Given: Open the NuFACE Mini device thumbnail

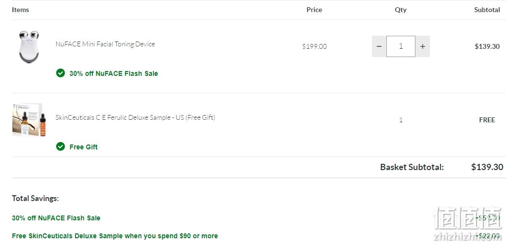Looking at the screenshot, I should (x=29, y=47).
